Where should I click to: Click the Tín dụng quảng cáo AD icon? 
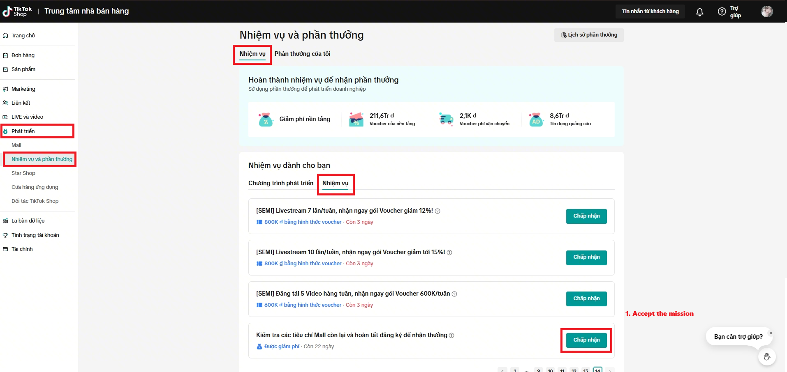point(536,119)
